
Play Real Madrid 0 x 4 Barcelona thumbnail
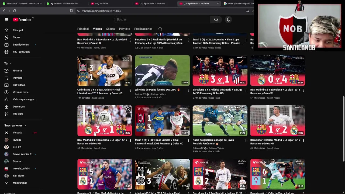278,70
